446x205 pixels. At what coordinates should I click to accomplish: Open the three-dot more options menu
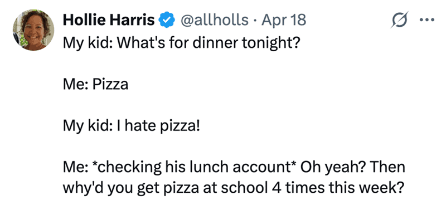click(x=427, y=20)
